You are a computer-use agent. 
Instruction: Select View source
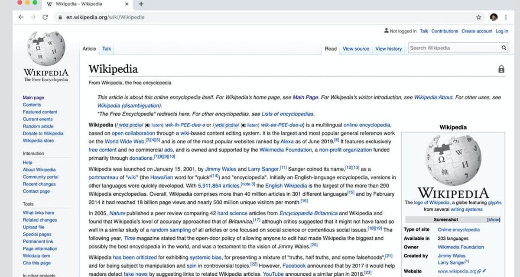pos(356,48)
